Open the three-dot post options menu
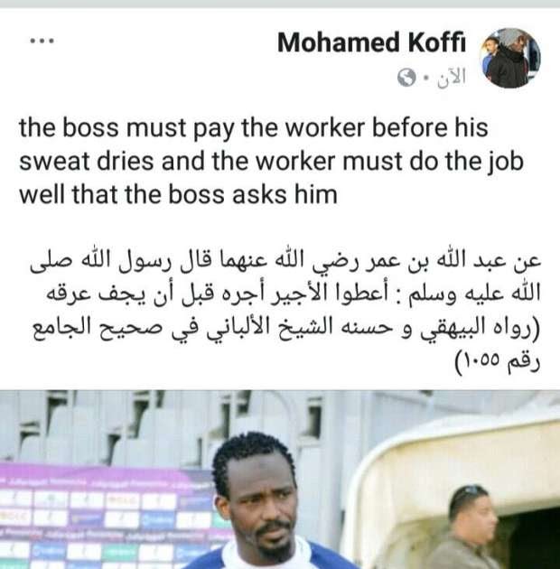This screenshot has width=560, height=569. click(x=42, y=41)
